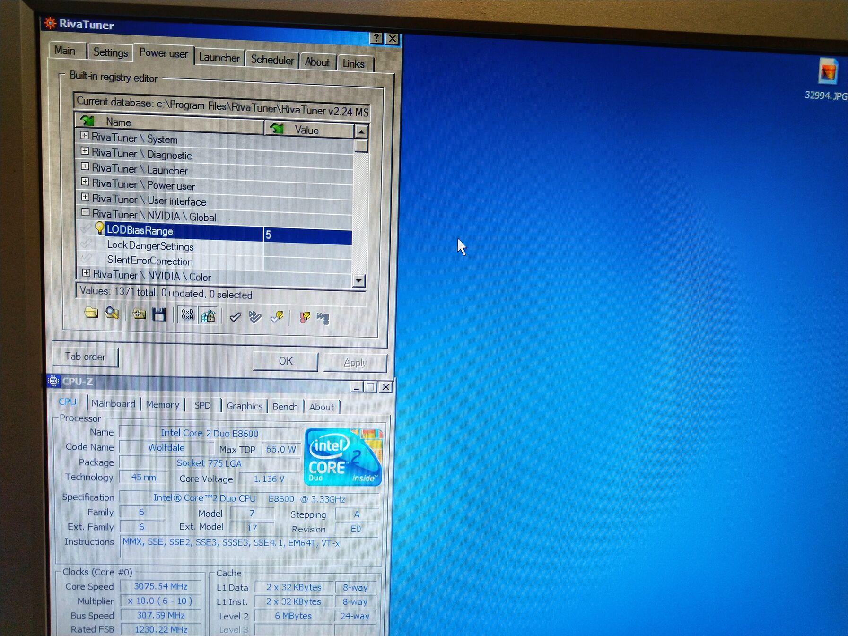Select the LockDangerSettings row
This screenshot has height=636, width=848.
coord(214,248)
